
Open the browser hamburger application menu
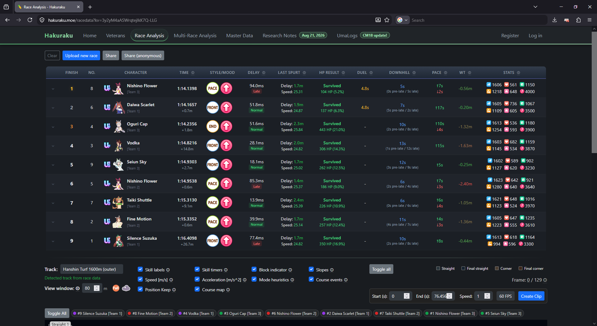click(590, 20)
